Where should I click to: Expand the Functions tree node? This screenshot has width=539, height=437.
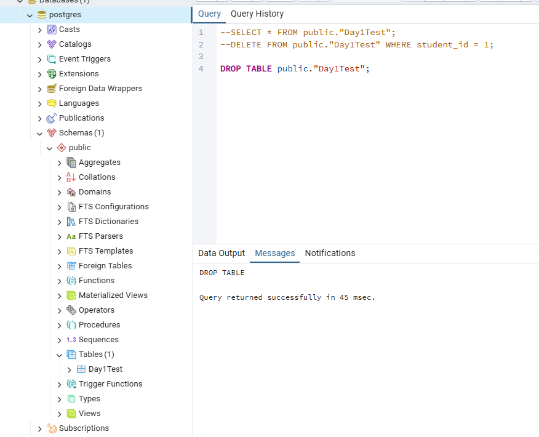pyautogui.click(x=60, y=282)
